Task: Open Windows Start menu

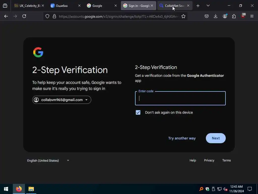Action: [6, 189]
